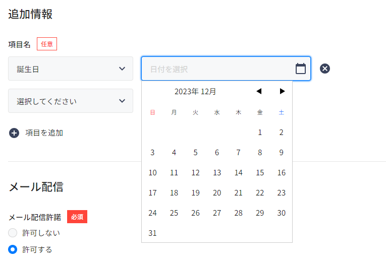The image size is (386, 264).
Task: Remove the birthday item with X icon
Action: (x=325, y=69)
